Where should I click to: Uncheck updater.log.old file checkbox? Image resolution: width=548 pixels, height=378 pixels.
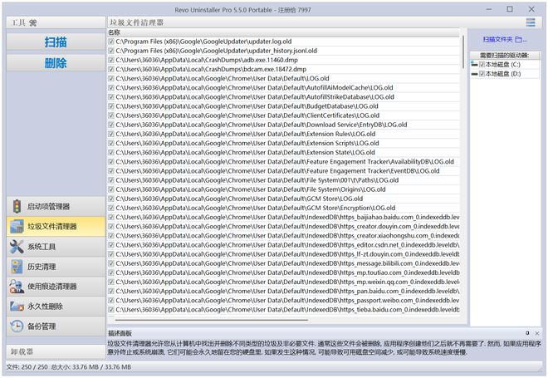(111, 42)
